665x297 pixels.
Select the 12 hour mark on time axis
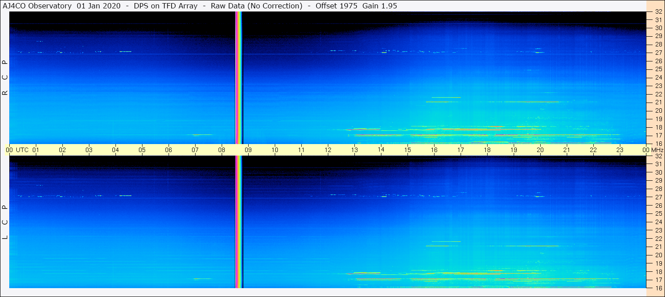click(328, 150)
